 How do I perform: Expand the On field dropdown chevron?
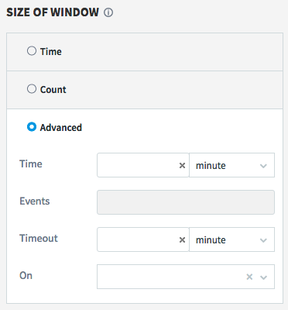tap(263, 277)
